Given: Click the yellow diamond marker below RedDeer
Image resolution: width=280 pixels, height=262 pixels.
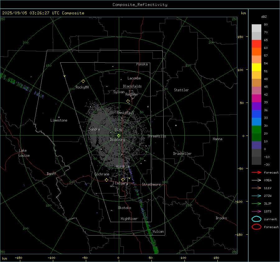Looking at the screenshot, I should (128, 101).
